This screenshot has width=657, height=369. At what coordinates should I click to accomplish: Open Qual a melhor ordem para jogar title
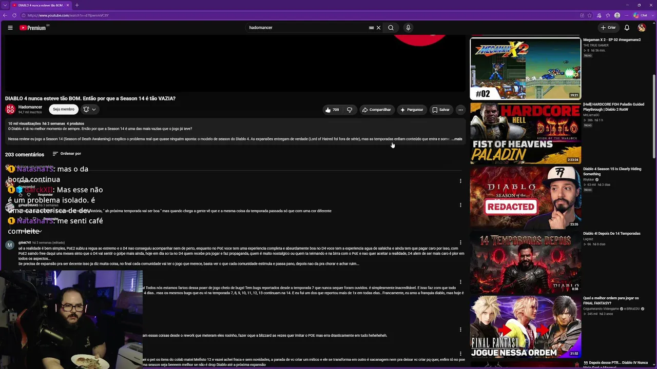point(611,301)
